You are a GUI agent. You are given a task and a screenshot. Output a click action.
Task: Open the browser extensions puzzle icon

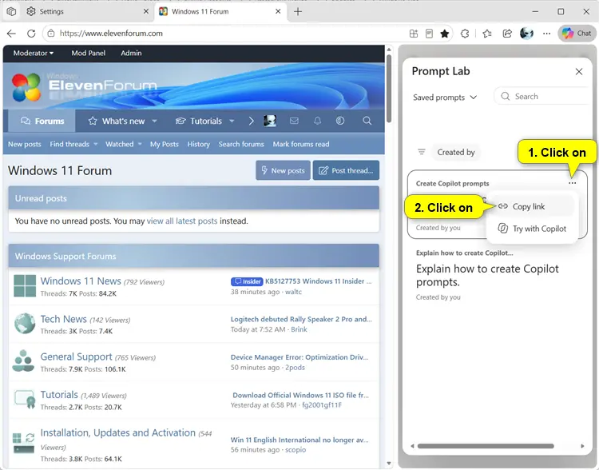point(465,34)
